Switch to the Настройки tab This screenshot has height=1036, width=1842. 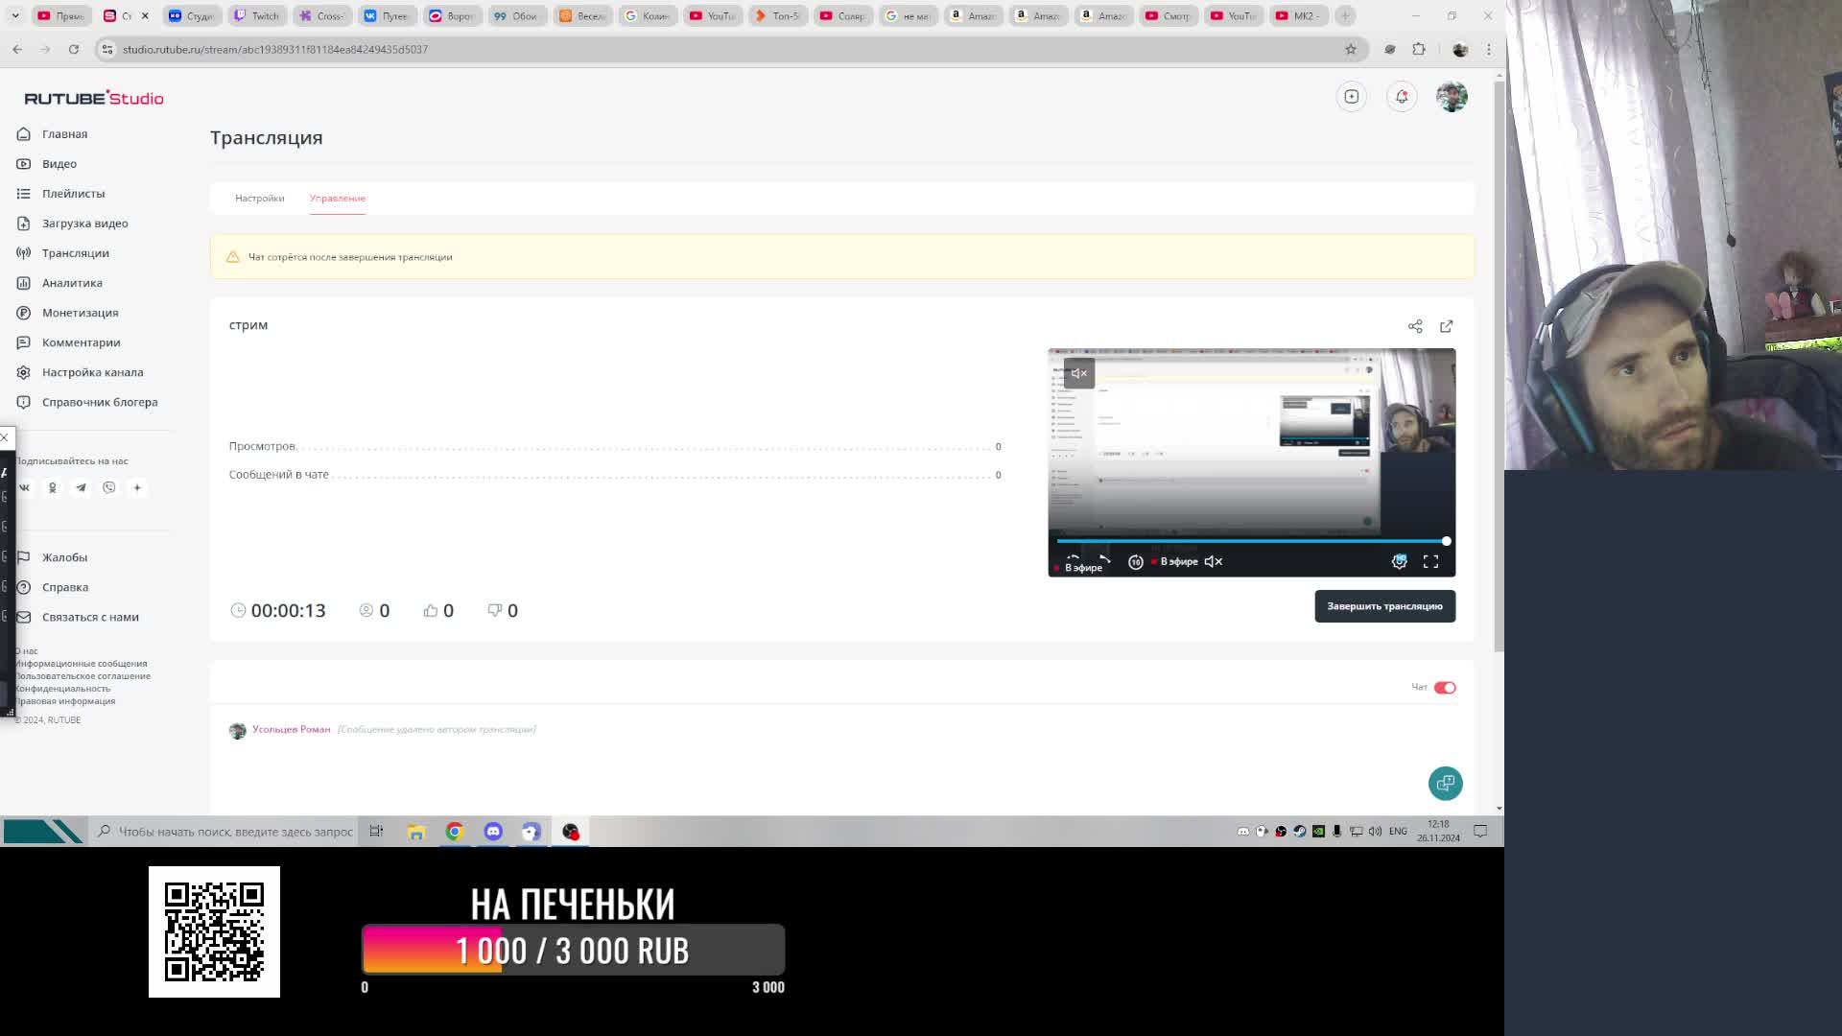tap(259, 199)
